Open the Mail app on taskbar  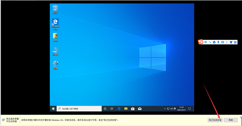(x=140, y=109)
